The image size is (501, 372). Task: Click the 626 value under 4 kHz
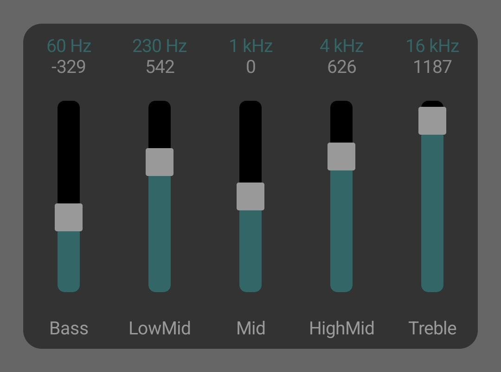pos(341,67)
